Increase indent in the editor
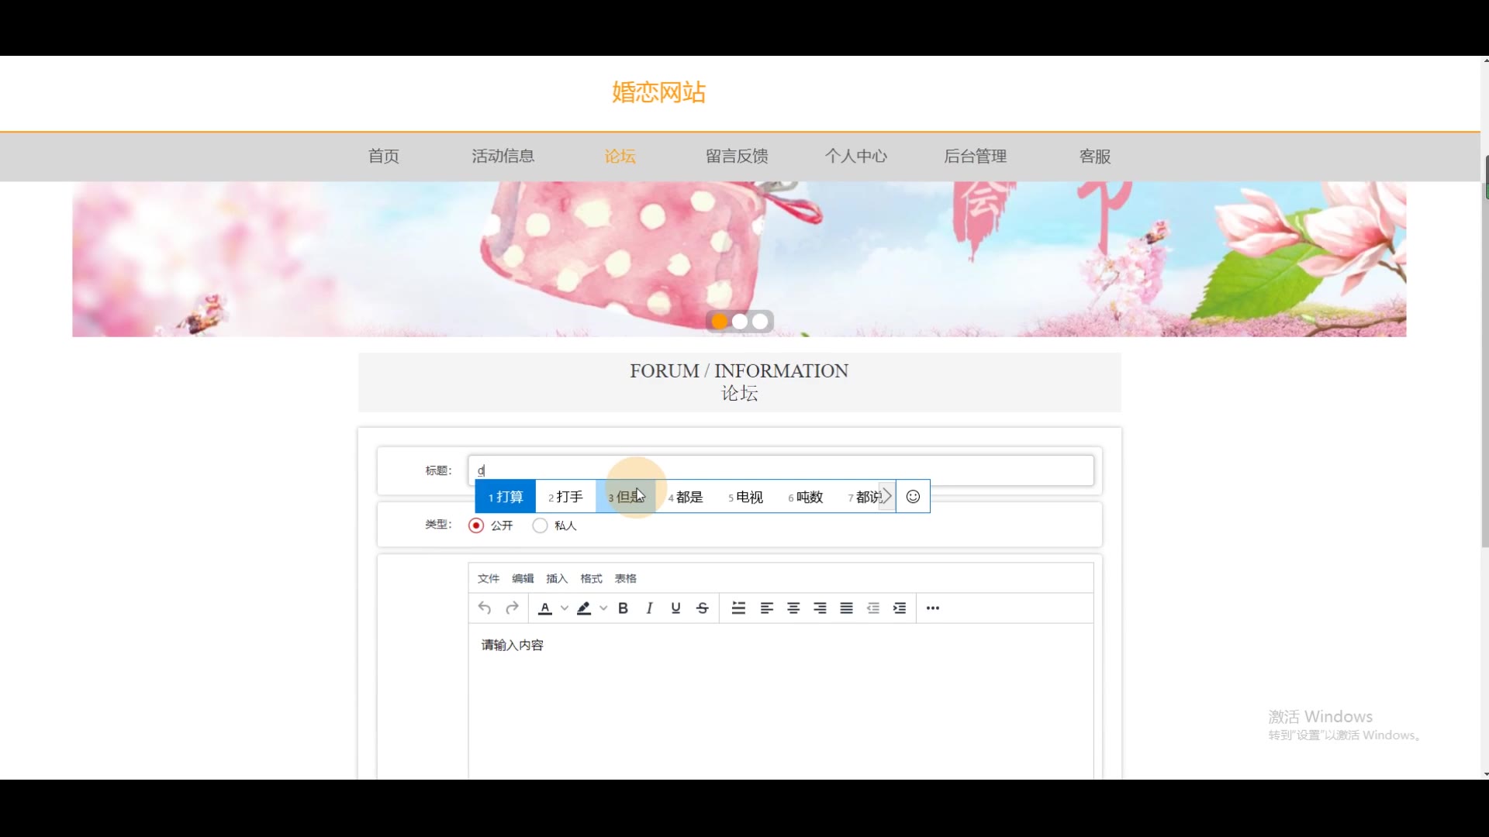Screen dimensions: 1489x837 click(900, 608)
